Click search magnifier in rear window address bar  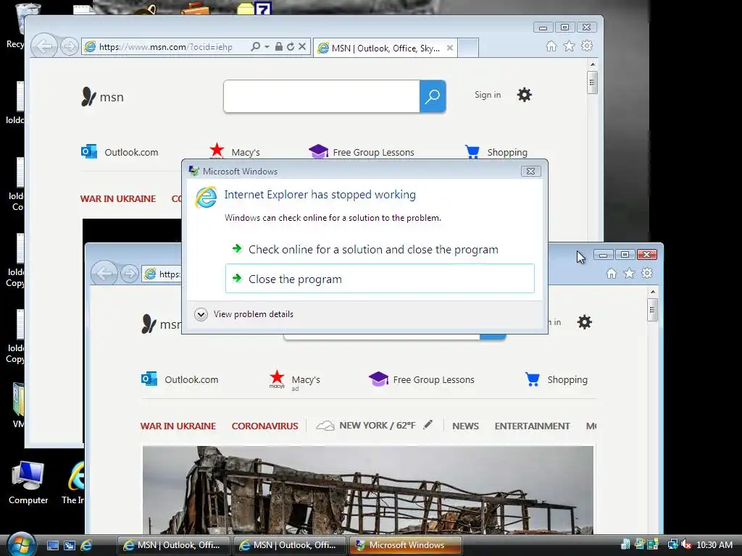click(256, 46)
